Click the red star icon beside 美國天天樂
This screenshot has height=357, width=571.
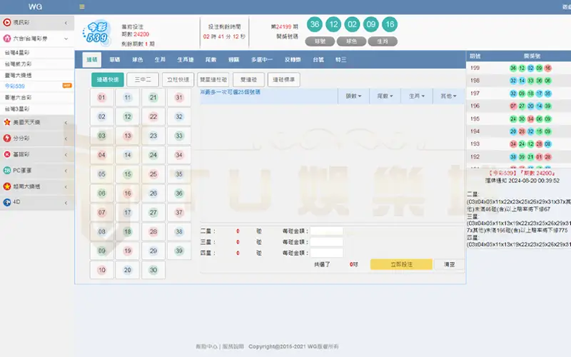tap(7, 122)
